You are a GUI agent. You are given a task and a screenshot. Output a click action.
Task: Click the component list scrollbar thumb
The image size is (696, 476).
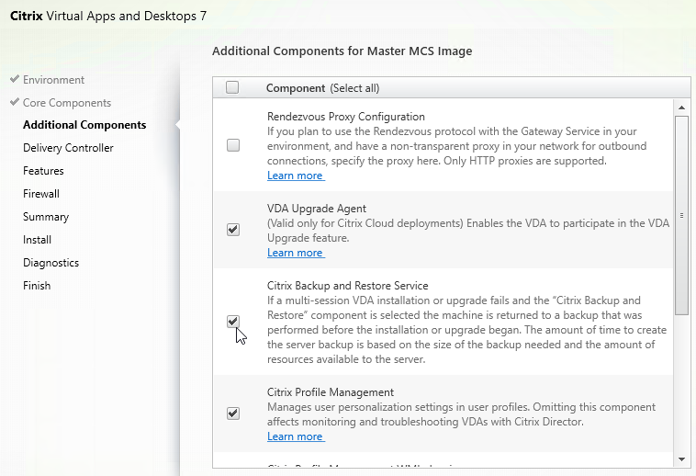point(682,215)
